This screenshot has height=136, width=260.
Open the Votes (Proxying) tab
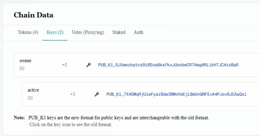(88, 32)
